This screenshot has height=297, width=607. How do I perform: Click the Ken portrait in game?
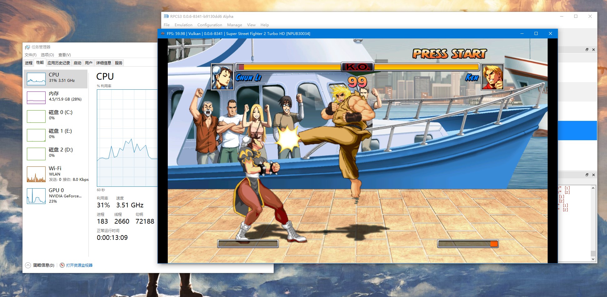tap(492, 77)
